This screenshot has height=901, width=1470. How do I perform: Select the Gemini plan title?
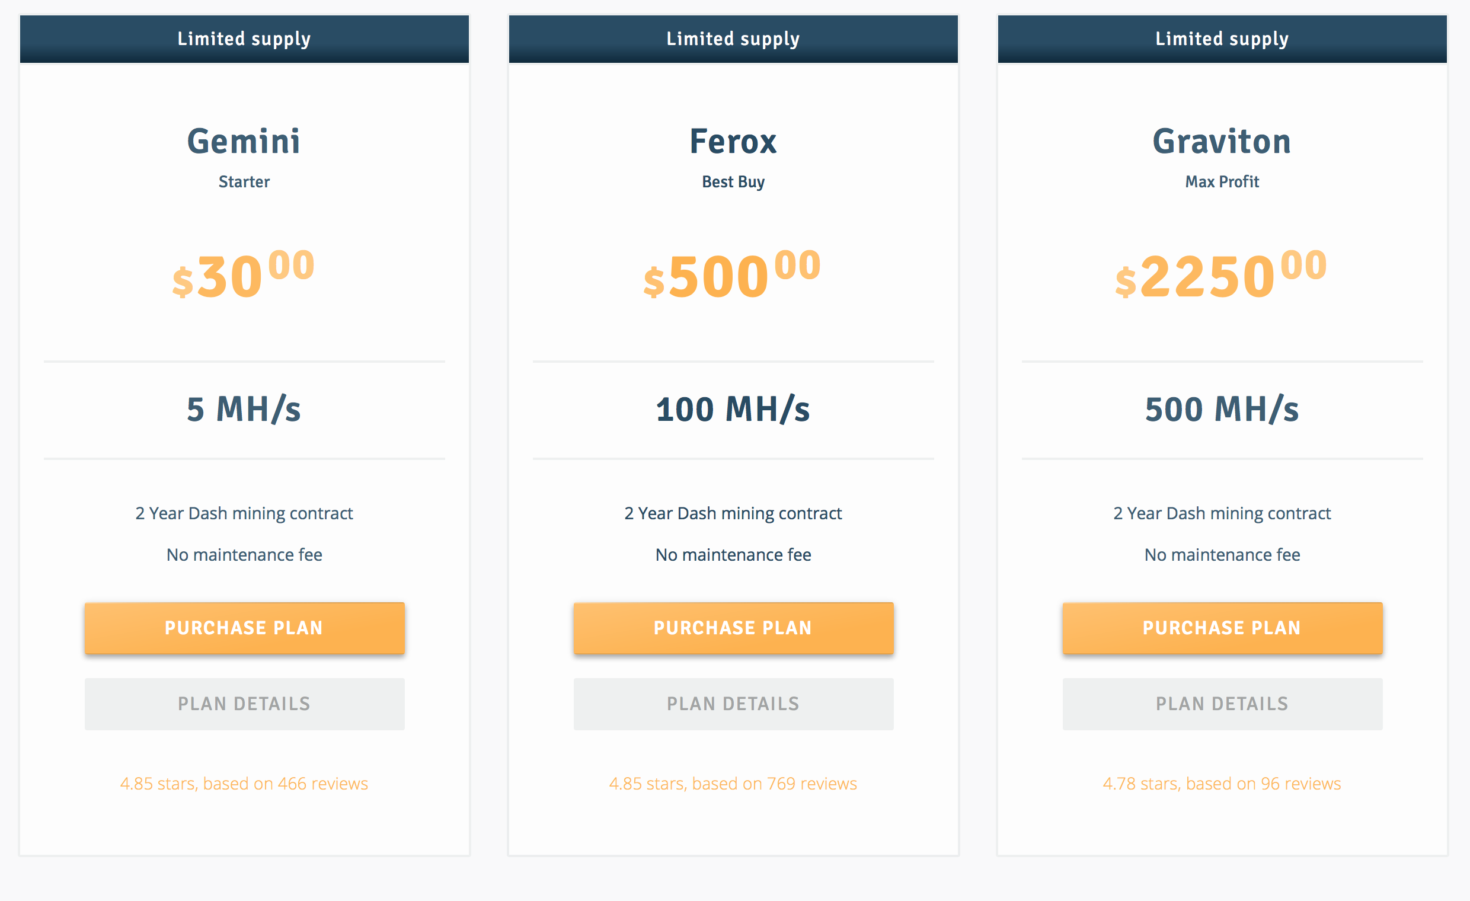point(244,142)
